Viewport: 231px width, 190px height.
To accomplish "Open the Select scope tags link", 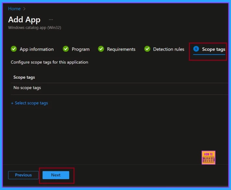I will (x=30, y=103).
